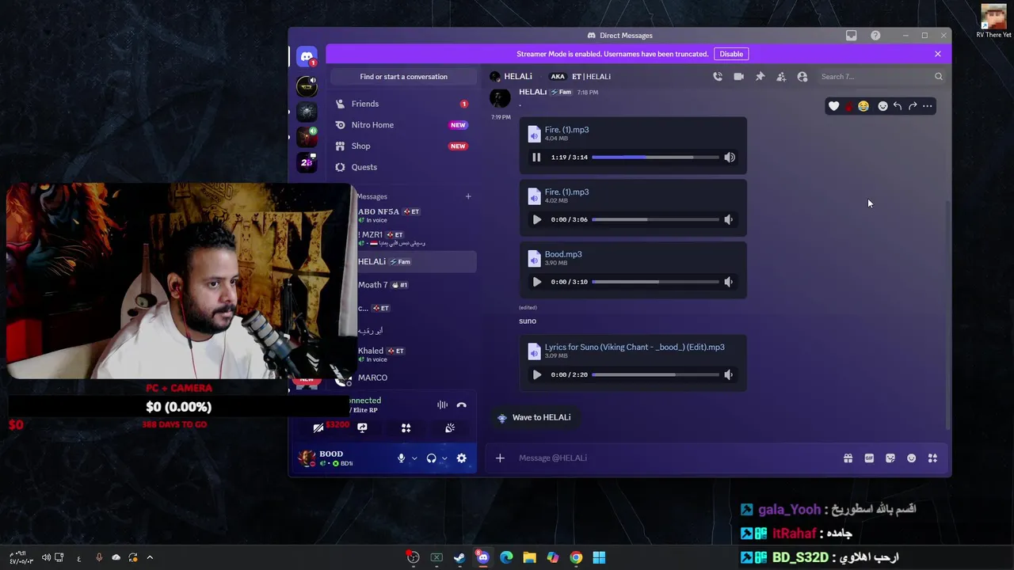Open Discord help
The image size is (1014, 570).
(x=875, y=36)
